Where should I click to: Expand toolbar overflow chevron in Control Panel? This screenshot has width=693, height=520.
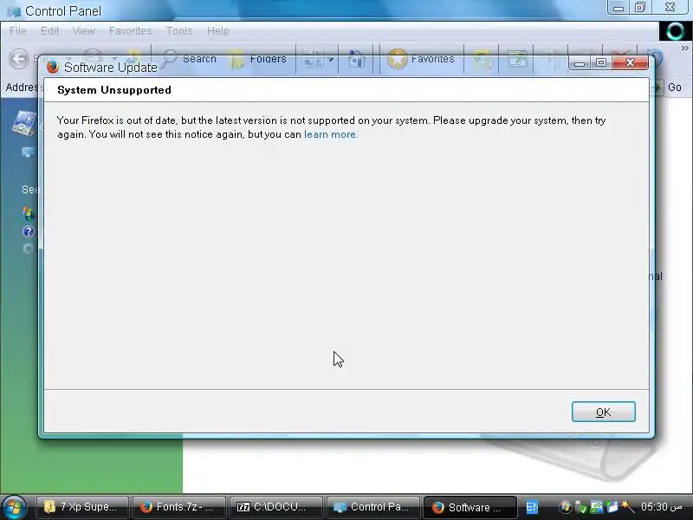pyautogui.click(x=685, y=48)
